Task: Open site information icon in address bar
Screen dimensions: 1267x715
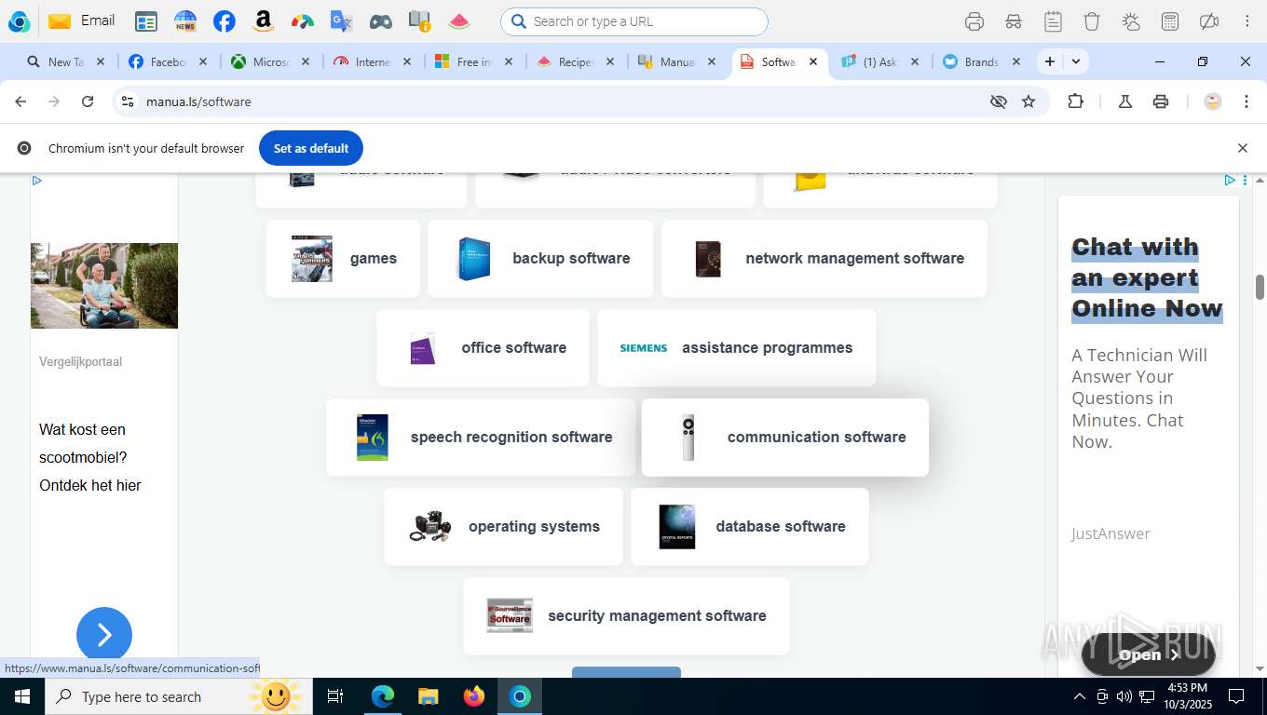Action: [x=128, y=101]
